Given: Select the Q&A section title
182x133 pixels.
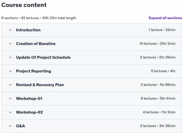Looking at the screenshot, I should click(20, 126).
